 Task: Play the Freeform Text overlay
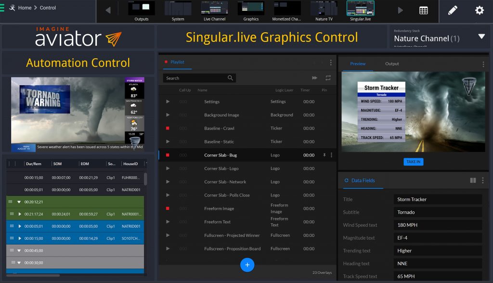coord(168,222)
